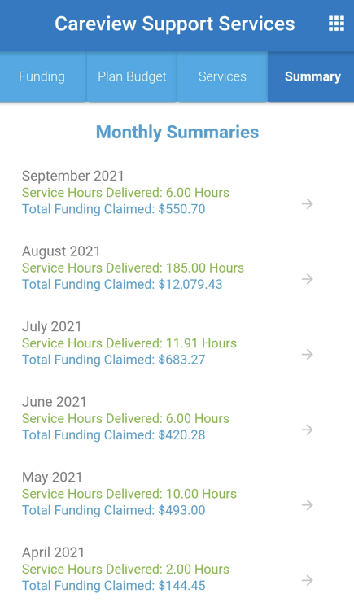This screenshot has width=354, height=611.
Task: Open July 2021 service hours 11.91 entry
Action: (x=129, y=343)
